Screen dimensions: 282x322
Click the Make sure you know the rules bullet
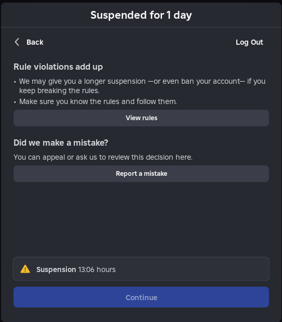coord(98,101)
